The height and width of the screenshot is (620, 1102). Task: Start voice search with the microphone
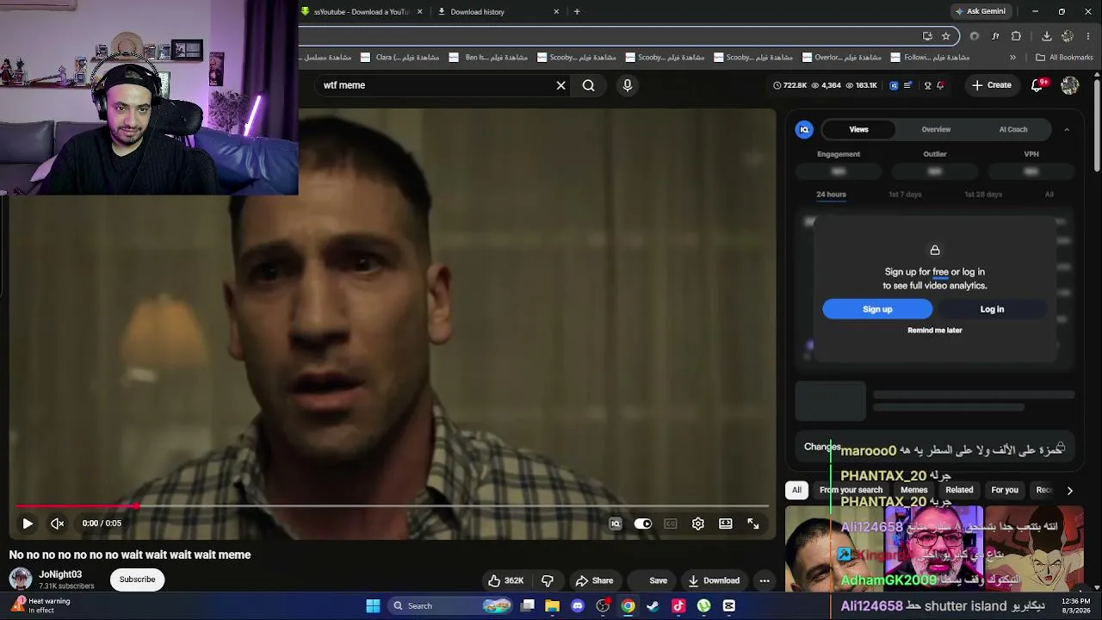(x=628, y=85)
